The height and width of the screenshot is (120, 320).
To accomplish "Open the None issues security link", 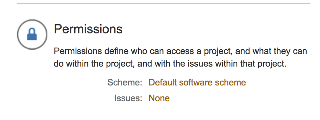I will click(x=159, y=98).
